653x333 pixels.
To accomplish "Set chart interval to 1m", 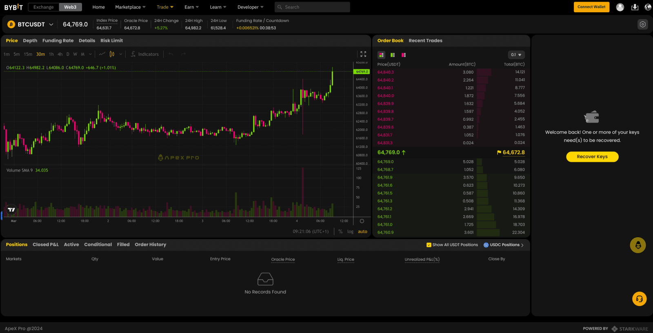I will tap(7, 54).
